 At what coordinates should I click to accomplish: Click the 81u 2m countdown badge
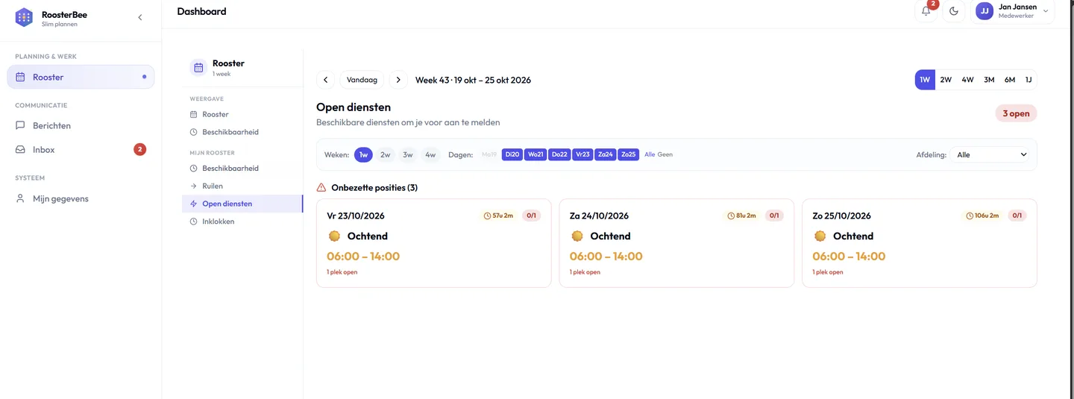(x=742, y=216)
